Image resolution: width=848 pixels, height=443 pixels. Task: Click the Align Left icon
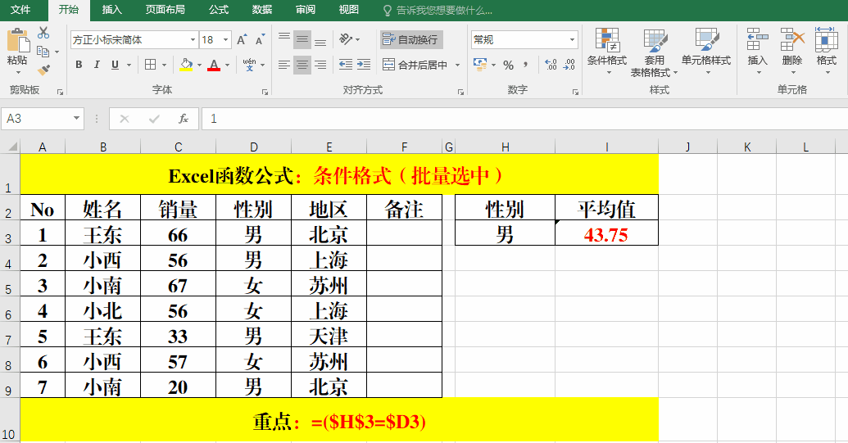click(284, 65)
